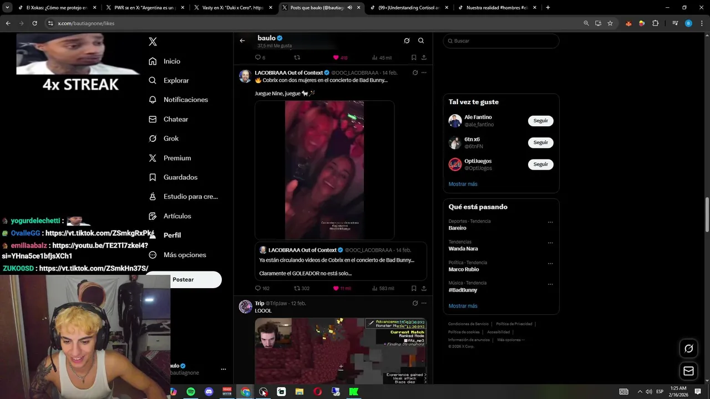The image size is (710, 399).
Task: Follow 6tn x6
Action: tap(540, 142)
